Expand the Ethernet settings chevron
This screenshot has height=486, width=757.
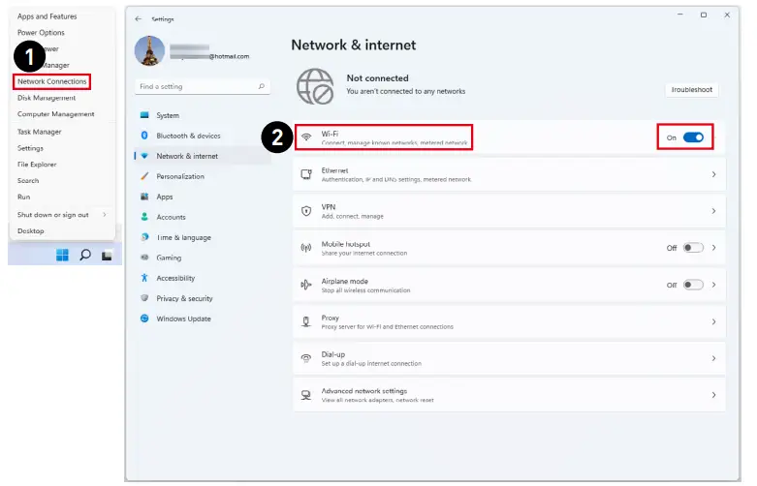(714, 174)
